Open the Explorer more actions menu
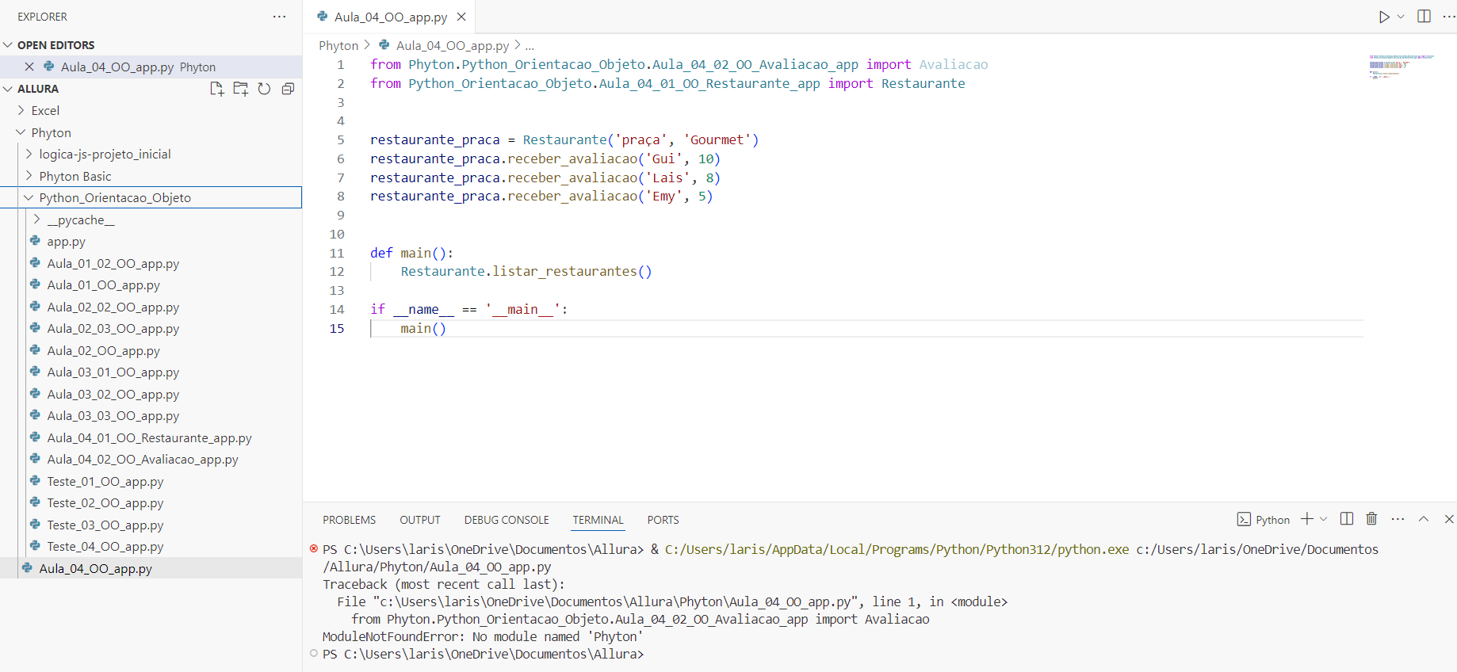The height and width of the screenshot is (672, 1457). tap(279, 17)
